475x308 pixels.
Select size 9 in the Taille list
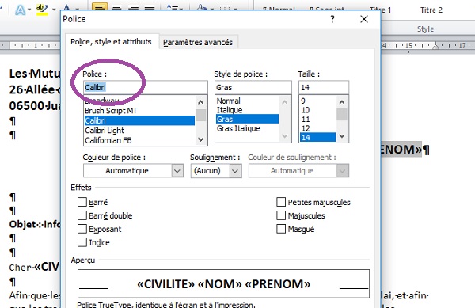pyautogui.click(x=317, y=101)
